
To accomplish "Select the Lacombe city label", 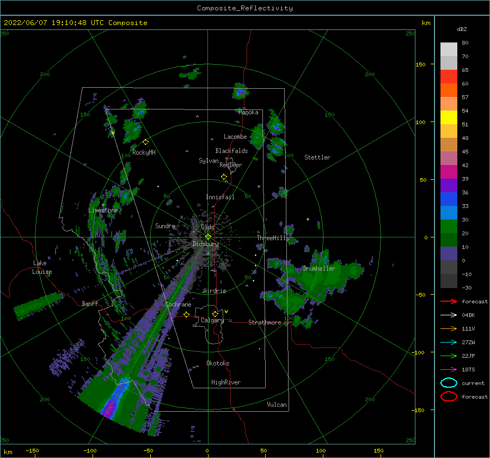I will (x=235, y=137).
